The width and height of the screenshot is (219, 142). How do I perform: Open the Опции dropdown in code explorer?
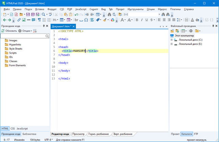click(x=26, y=31)
